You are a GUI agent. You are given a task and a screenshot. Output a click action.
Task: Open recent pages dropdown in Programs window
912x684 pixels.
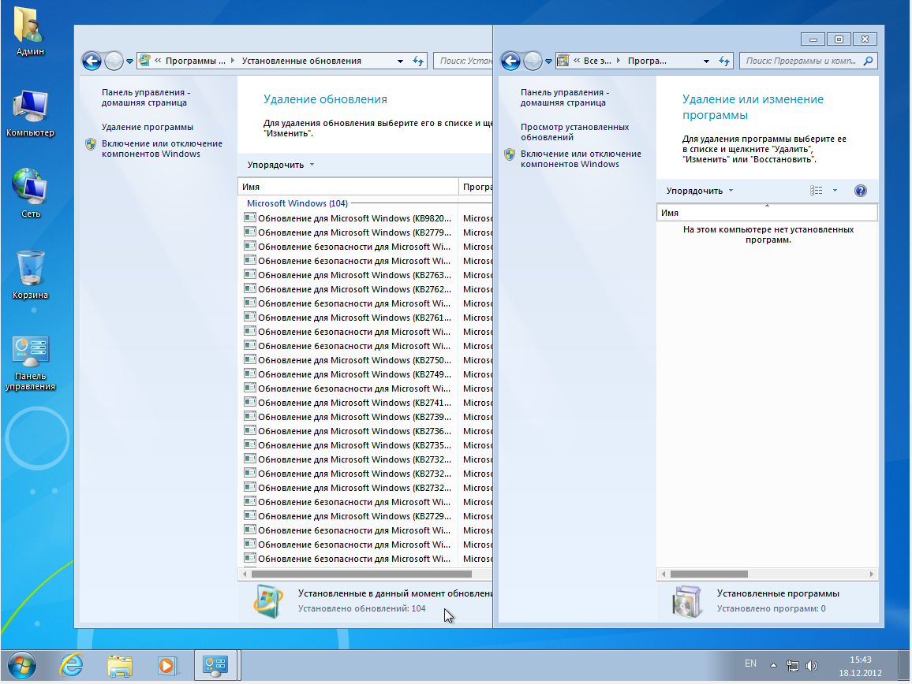pyautogui.click(x=548, y=61)
